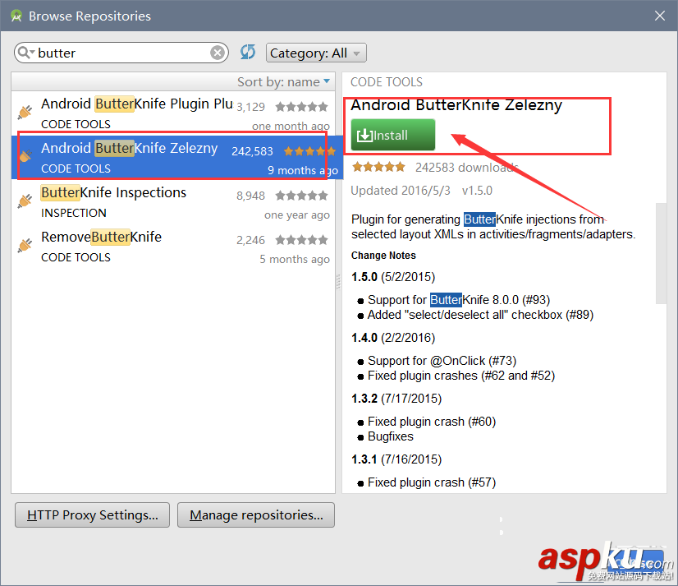This screenshot has height=586, width=678.
Task: Click 1.3.1 (7/16/2015) version heading
Action: tap(396, 459)
